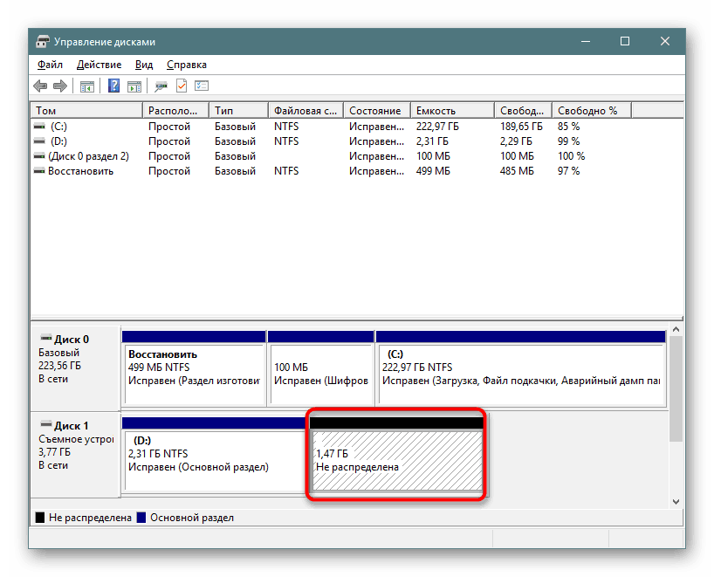This screenshot has height=577, width=714.
Task: Click the Back arrow in the toolbar
Action: 40,86
